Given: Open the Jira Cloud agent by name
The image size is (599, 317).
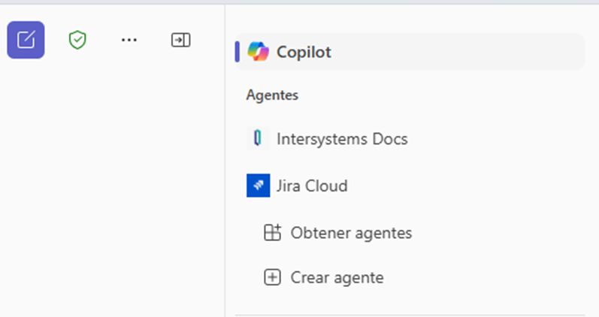Looking at the screenshot, I should pyautogui.click(x=312, y=186).
